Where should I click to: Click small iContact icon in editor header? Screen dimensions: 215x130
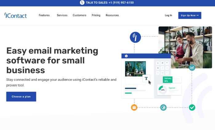tap(126, 56)
